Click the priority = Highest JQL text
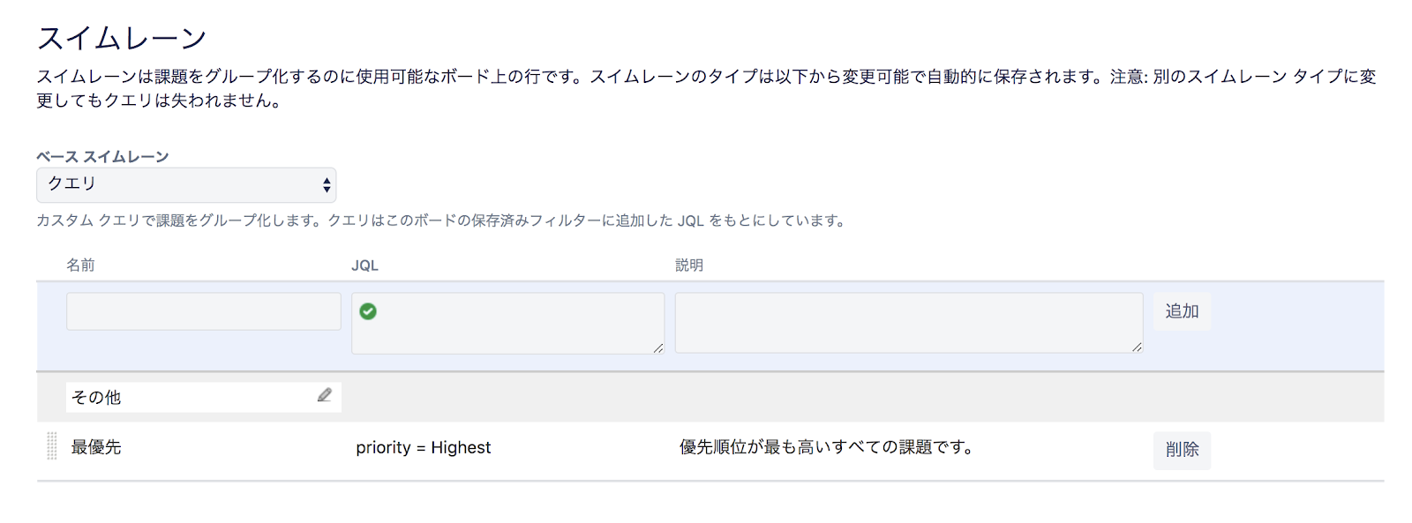 (423, 448)
